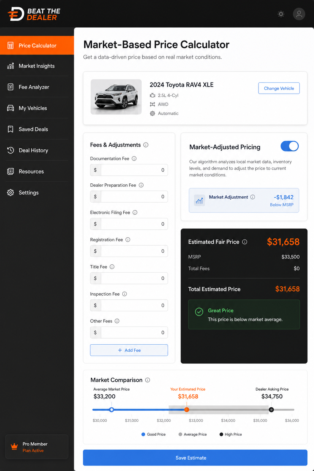Toggle light/dark theme sun icon
The width and height of the screenshot is (314, 471).
tap(281, 14)
